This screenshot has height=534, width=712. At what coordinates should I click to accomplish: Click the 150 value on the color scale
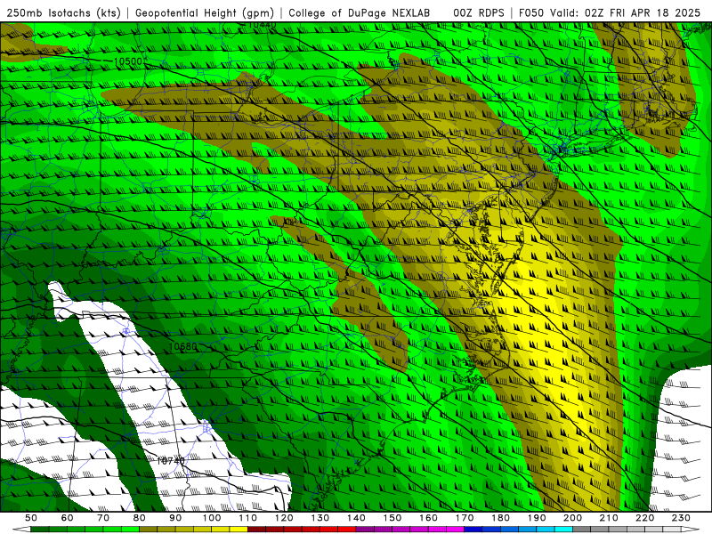click(392, 518)
